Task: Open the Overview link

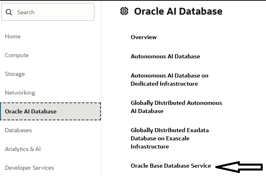Action: (x=143, y=37)
